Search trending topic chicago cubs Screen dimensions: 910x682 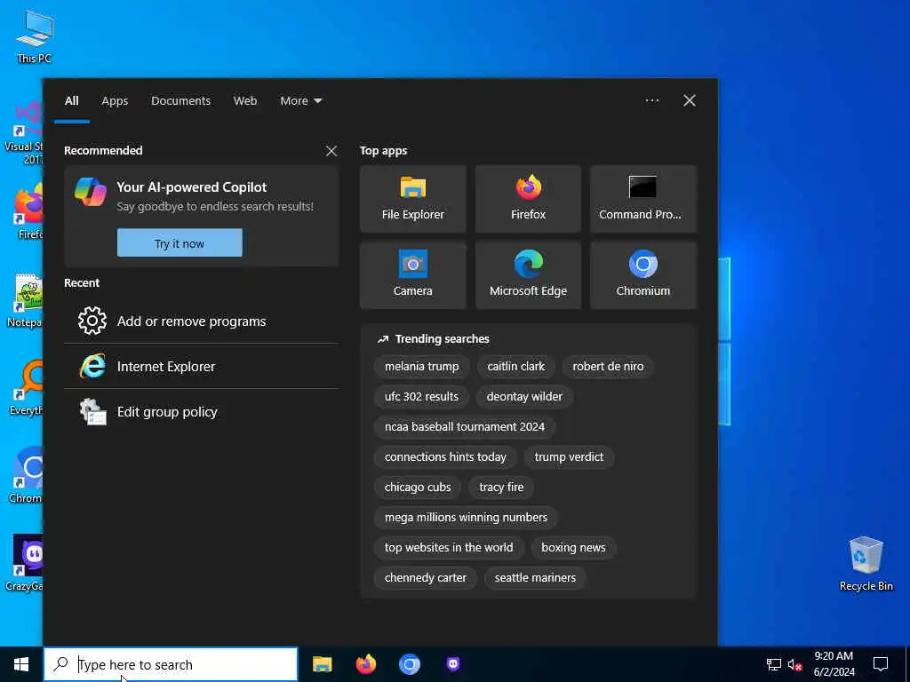pos(418,488)
